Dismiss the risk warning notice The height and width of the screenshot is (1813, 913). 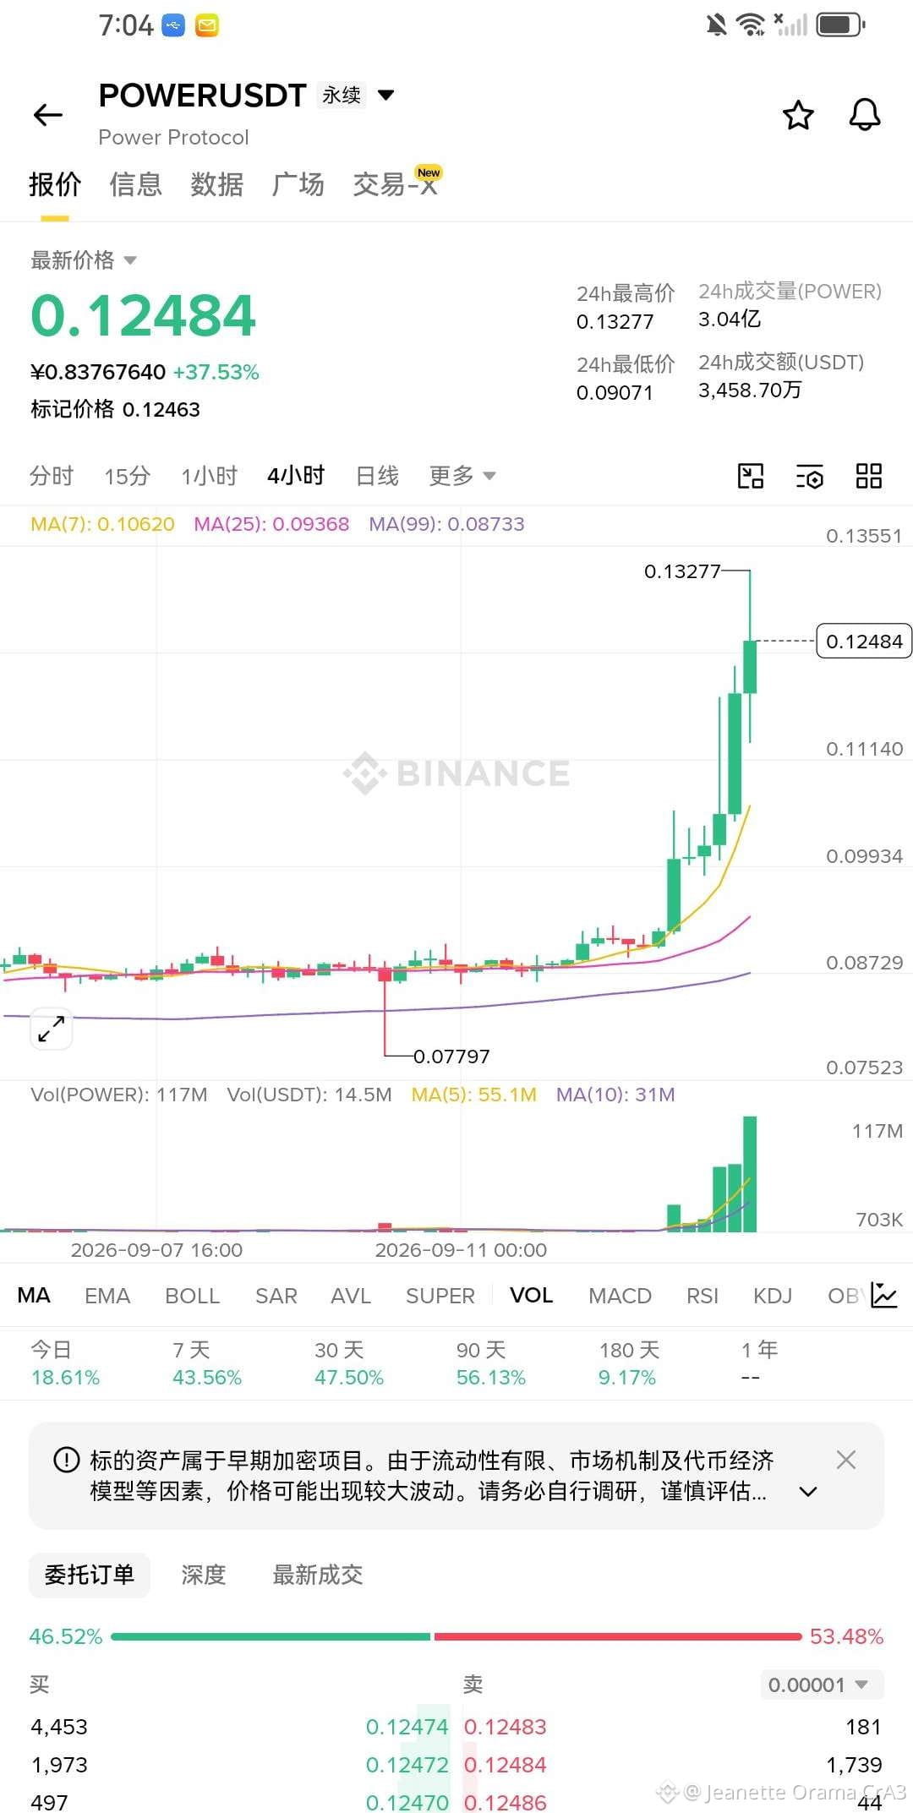846,1460
